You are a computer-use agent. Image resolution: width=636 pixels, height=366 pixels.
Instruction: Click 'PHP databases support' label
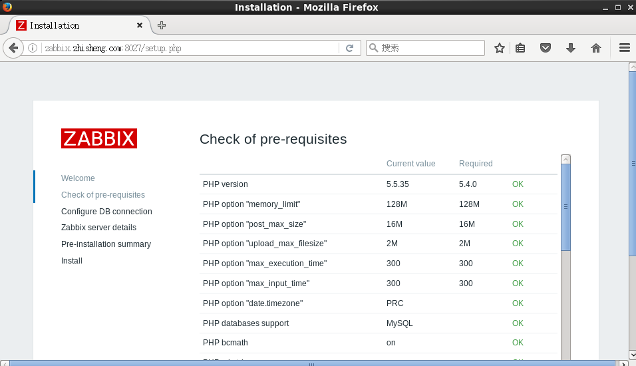coord(245,323)
